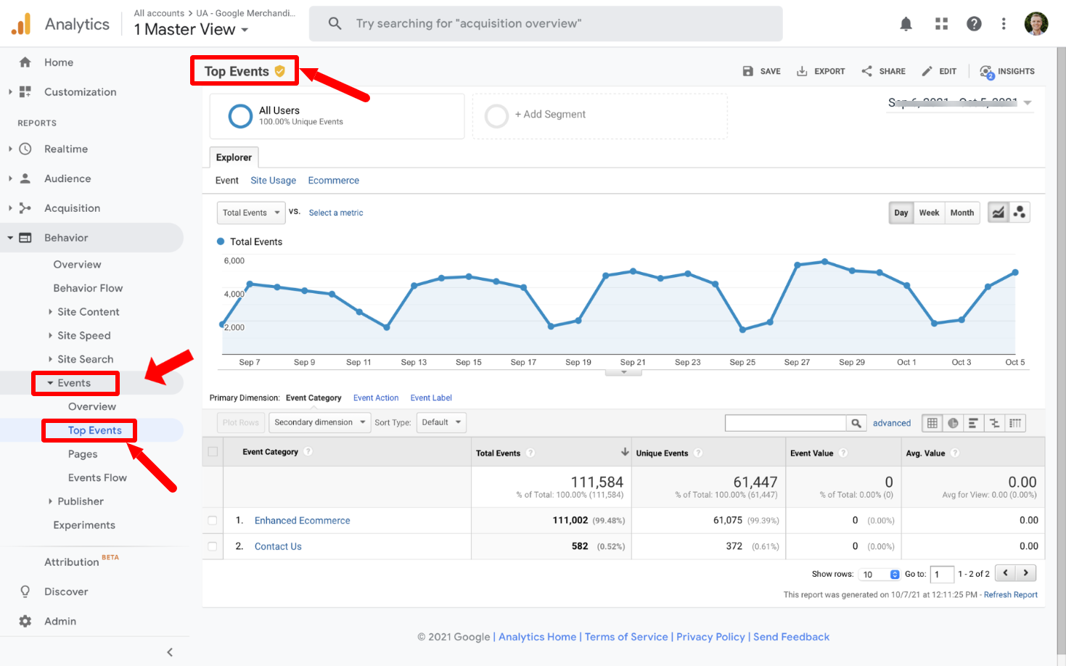Switch to the line chart view icon
Viewport: 1066px width, 666px height.
click(x=999, y=213)
